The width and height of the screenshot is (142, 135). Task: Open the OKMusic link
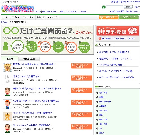point(73,12)
